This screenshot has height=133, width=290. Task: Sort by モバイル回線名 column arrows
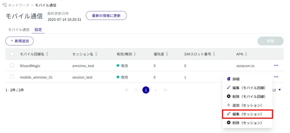(47, 54)
